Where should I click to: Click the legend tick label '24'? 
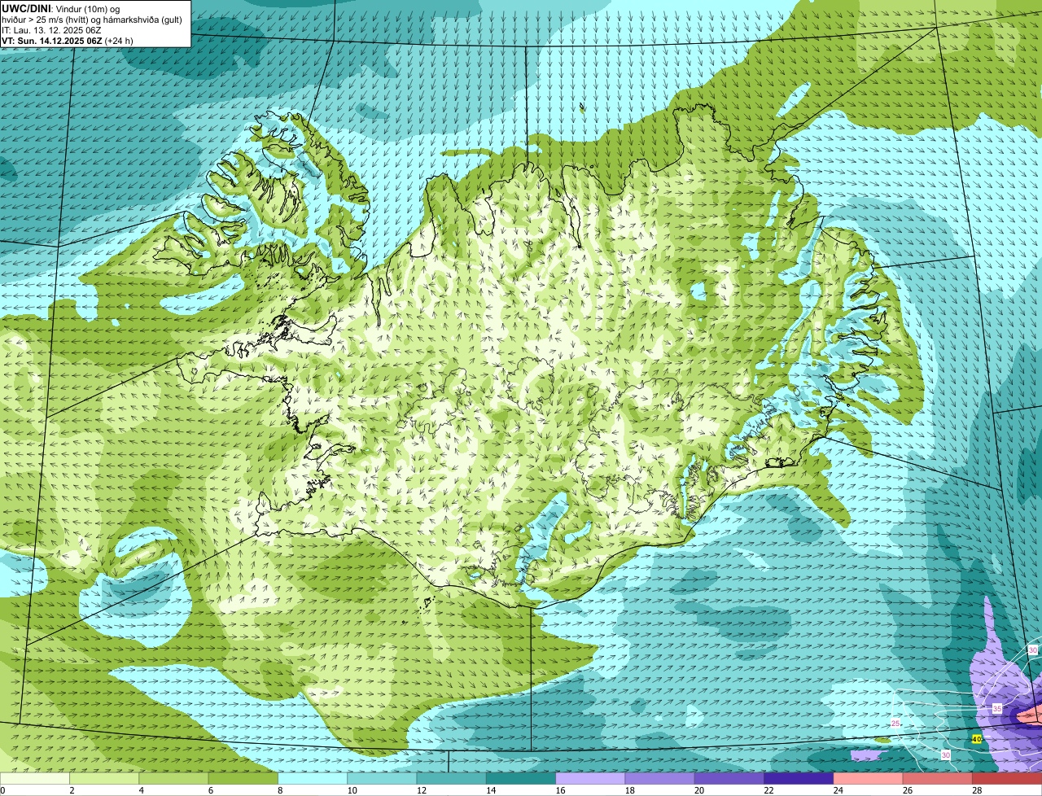click(838, 790)
